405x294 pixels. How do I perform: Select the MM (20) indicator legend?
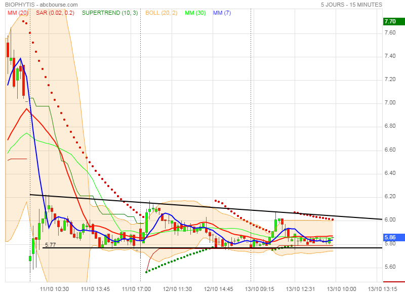click(18, 13)
